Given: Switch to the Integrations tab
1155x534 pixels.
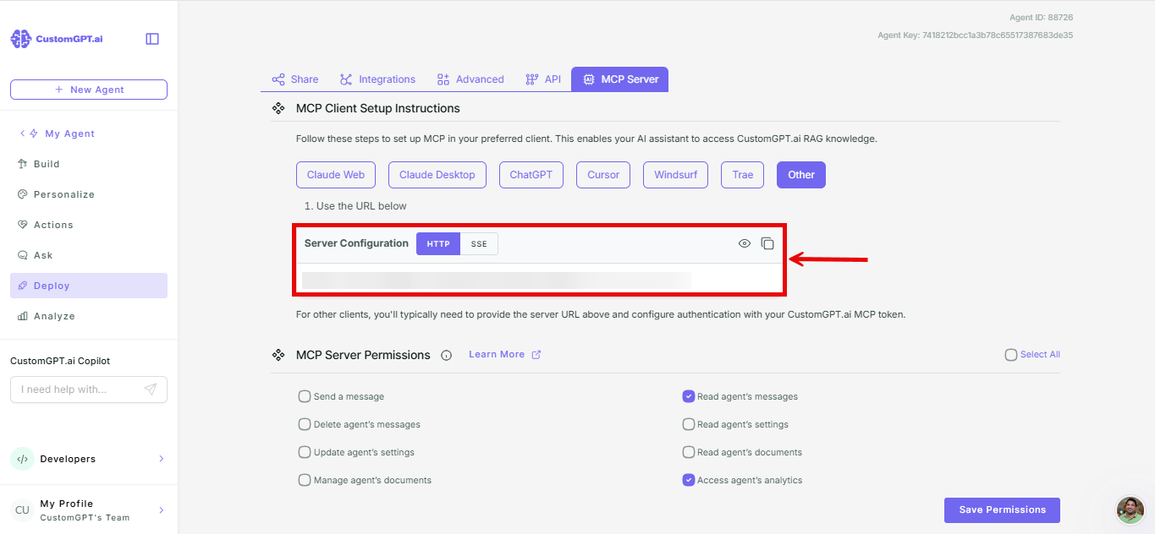Looking at the screenshot, I should click(x=377, y=79).
